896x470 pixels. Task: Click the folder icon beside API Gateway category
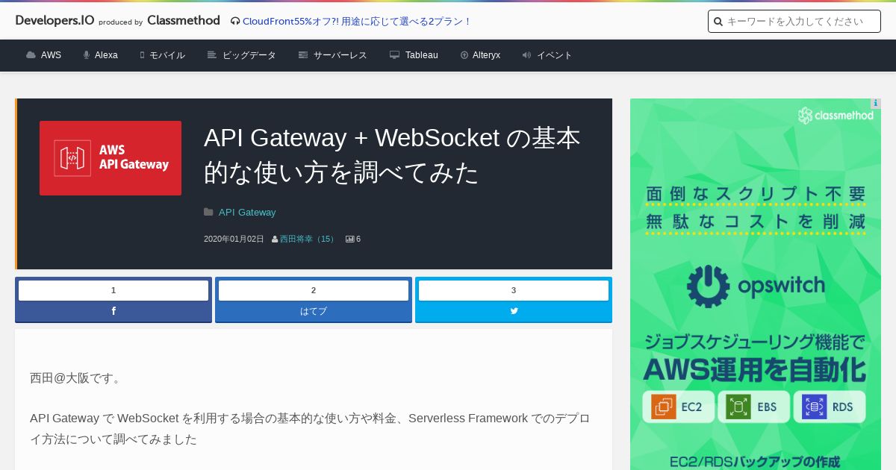pos(208,213)
